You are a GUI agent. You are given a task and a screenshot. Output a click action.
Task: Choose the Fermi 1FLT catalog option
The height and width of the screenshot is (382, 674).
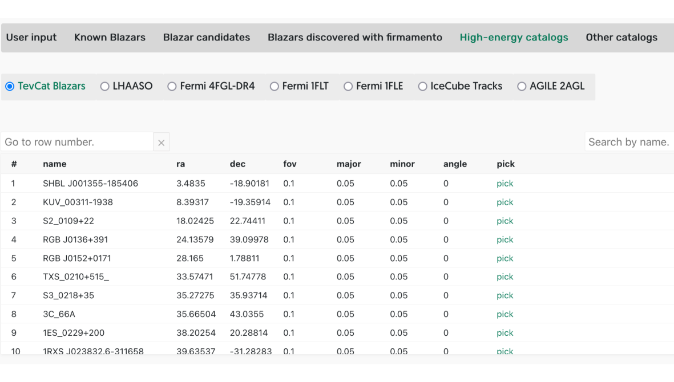point(274,87)
